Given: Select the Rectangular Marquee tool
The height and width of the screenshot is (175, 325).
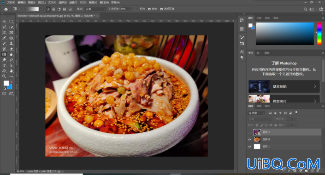Looking at the screenshot, I should (x=11, y=22).
